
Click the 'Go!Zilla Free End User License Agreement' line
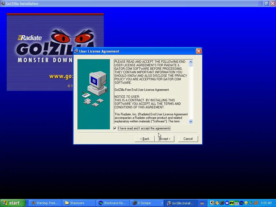[x=142, y=90]
